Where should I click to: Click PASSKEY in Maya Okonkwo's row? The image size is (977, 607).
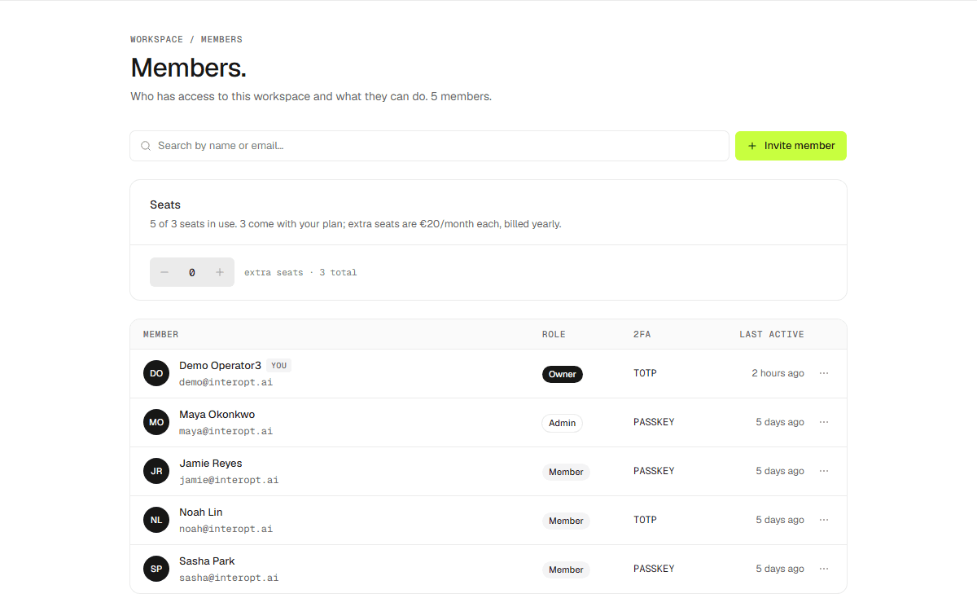point(654,422)
